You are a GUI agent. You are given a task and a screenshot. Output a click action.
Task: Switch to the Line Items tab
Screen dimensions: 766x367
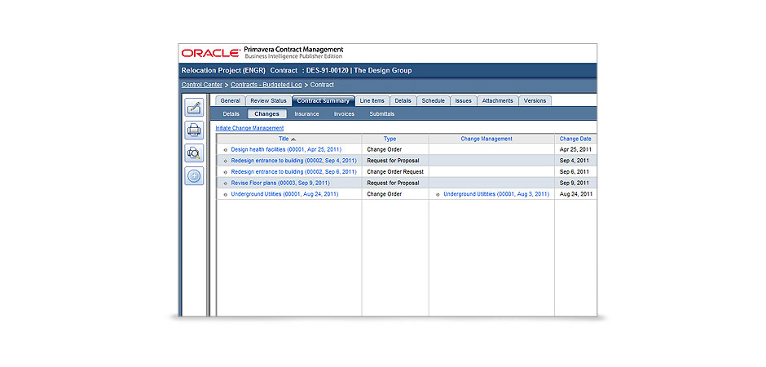372,101
